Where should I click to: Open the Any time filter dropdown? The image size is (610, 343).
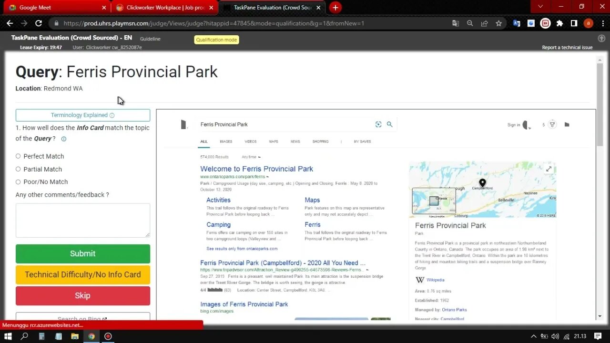(251, 157)
